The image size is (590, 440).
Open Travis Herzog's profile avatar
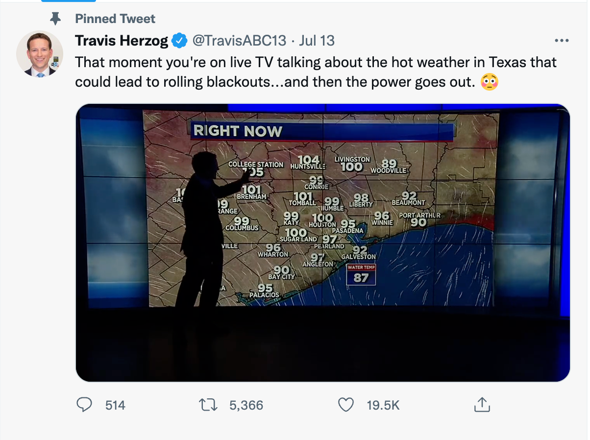point(40,54)
